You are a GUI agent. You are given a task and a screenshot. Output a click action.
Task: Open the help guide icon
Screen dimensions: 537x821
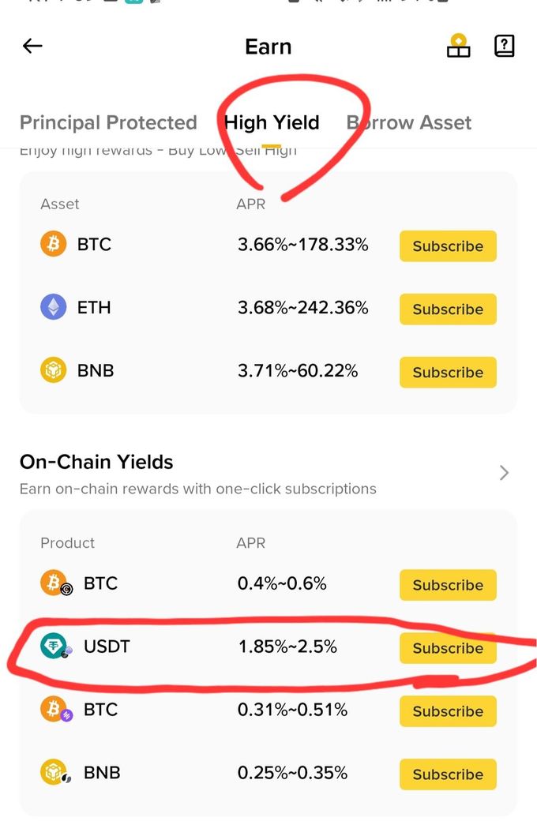(x=504, y=47)
